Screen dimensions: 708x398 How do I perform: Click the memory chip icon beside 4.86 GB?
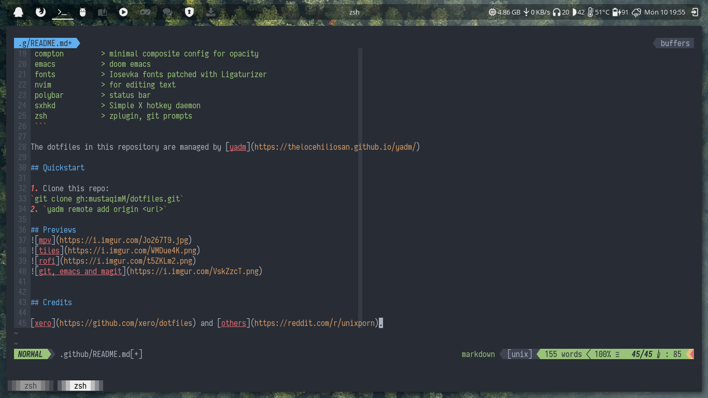(x=492, y=12)
